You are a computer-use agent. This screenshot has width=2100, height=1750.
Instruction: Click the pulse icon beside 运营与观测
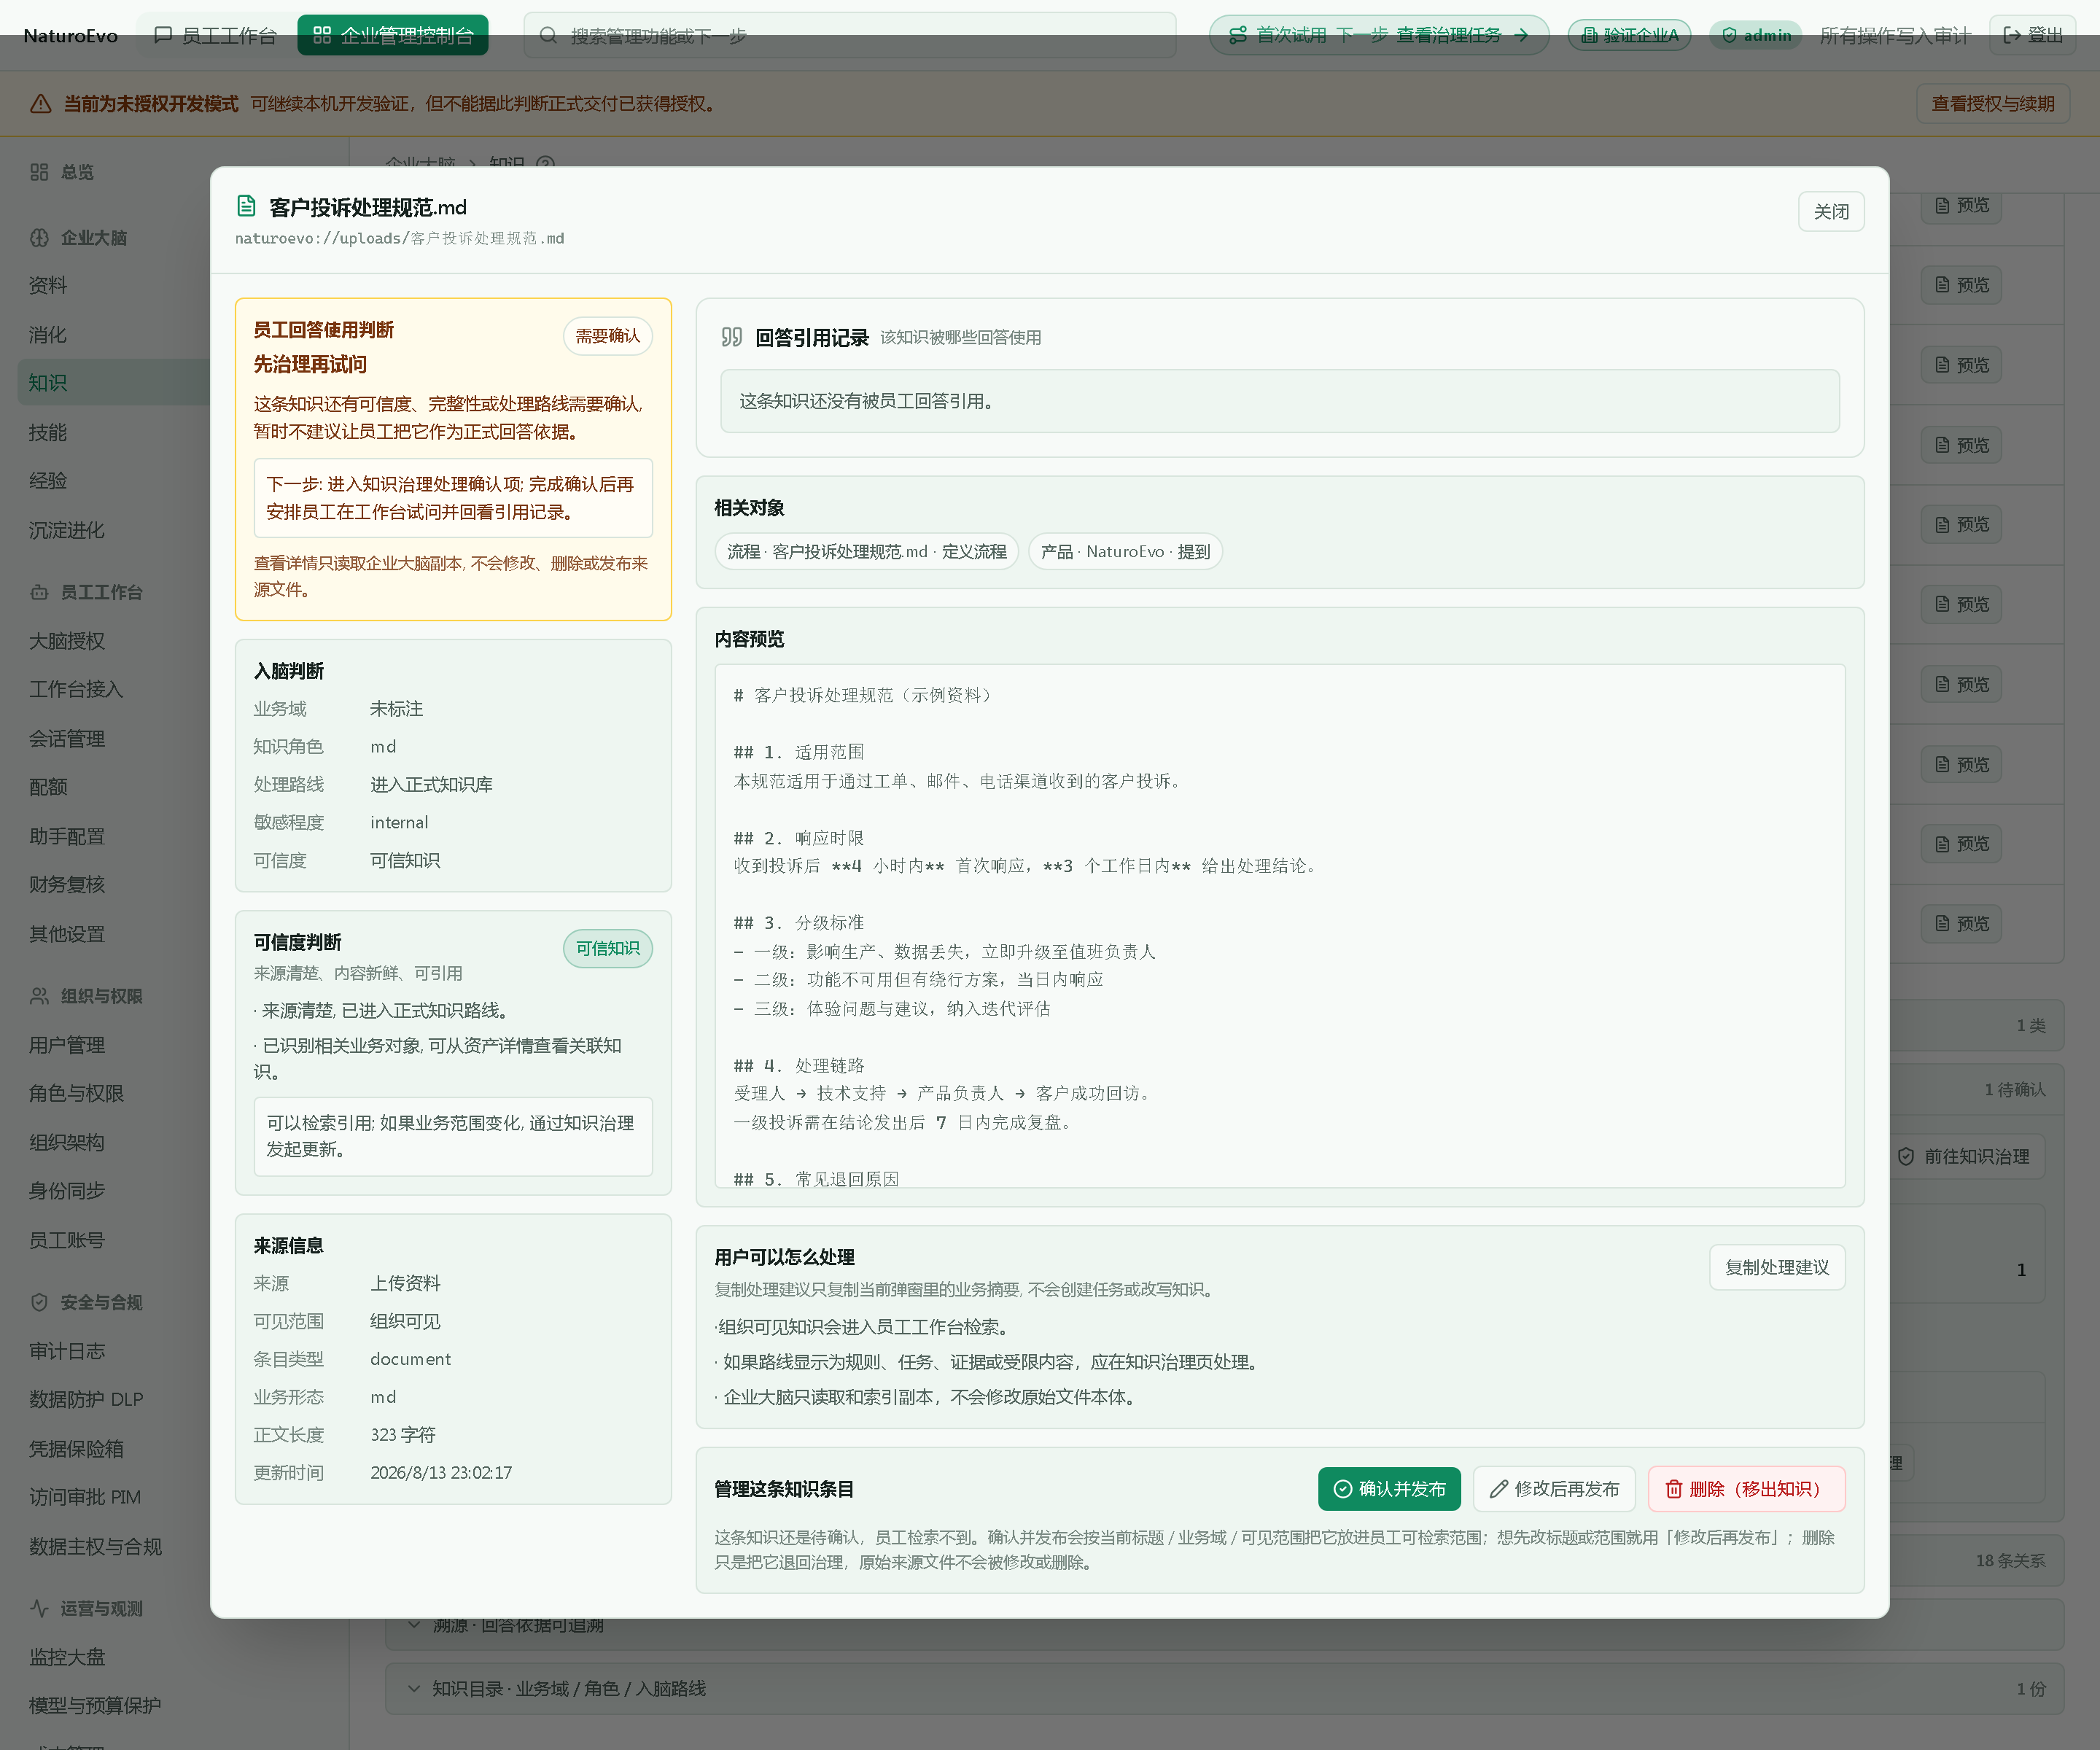(x=39, y=1608)
